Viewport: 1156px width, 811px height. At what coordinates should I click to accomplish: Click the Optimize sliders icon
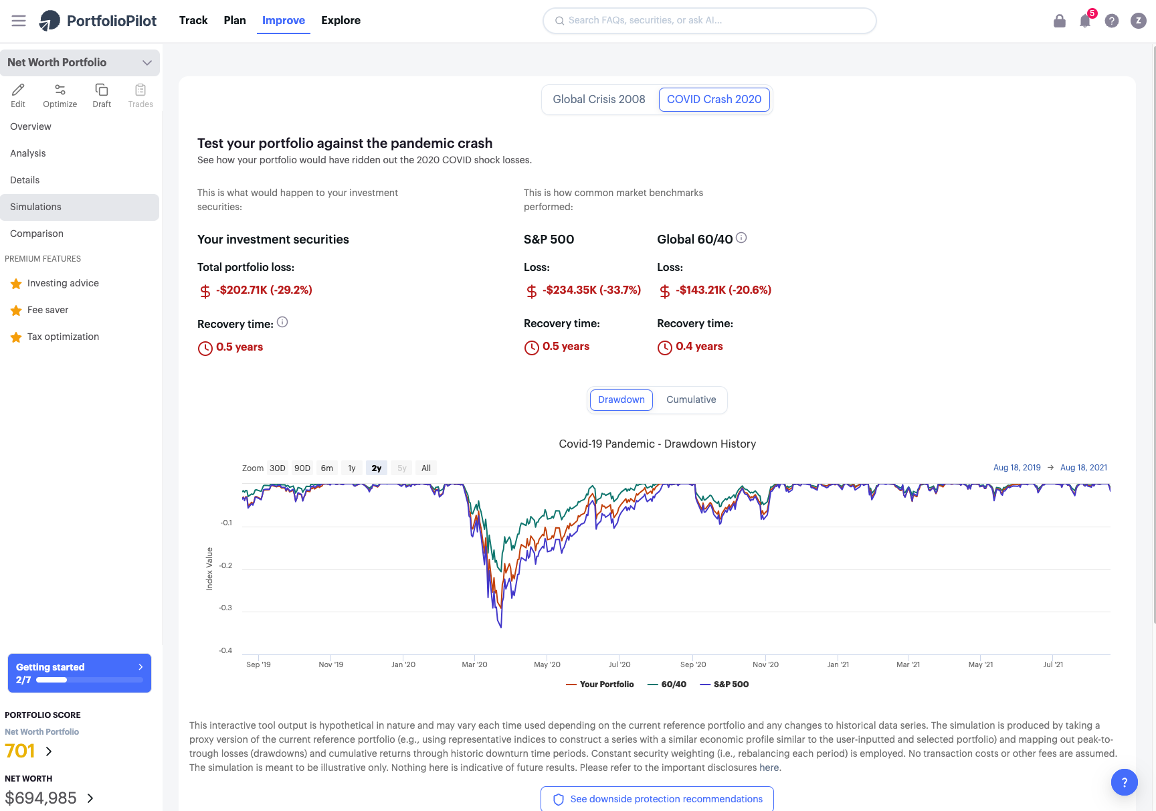click(x=60, y=90)
